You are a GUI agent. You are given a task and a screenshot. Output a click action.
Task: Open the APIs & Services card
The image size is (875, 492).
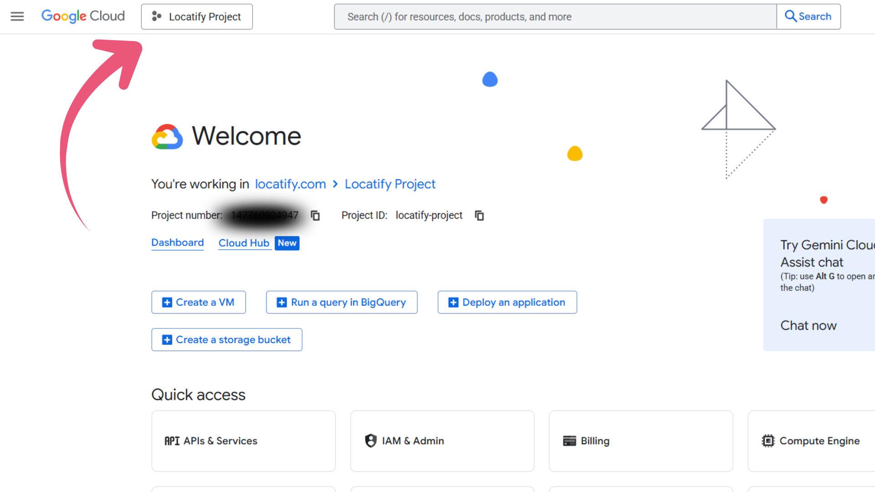point(244,441)
